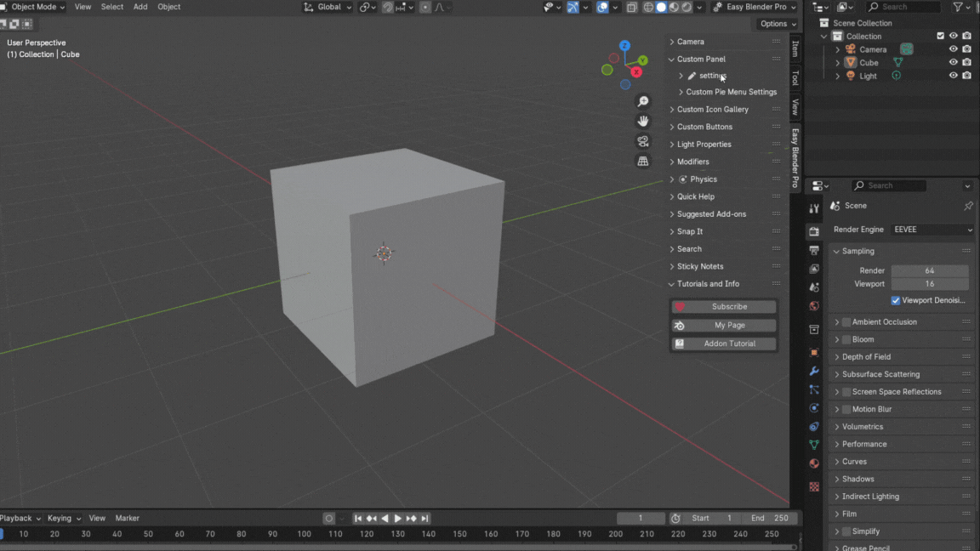The width and height of the screenshot is (980, 551).
Task: Click the play animation button in timeline
Action: 397,519
